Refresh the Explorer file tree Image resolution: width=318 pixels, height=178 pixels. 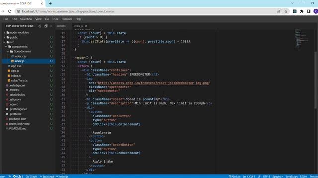(x=40, y=26)
